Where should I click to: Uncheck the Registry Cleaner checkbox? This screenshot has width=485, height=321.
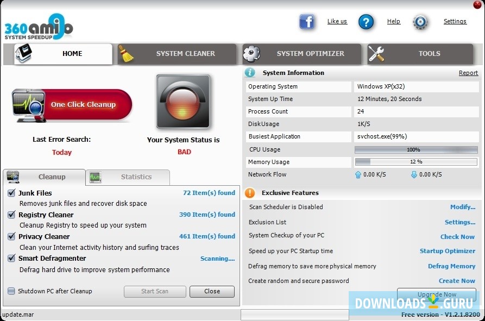11,215
